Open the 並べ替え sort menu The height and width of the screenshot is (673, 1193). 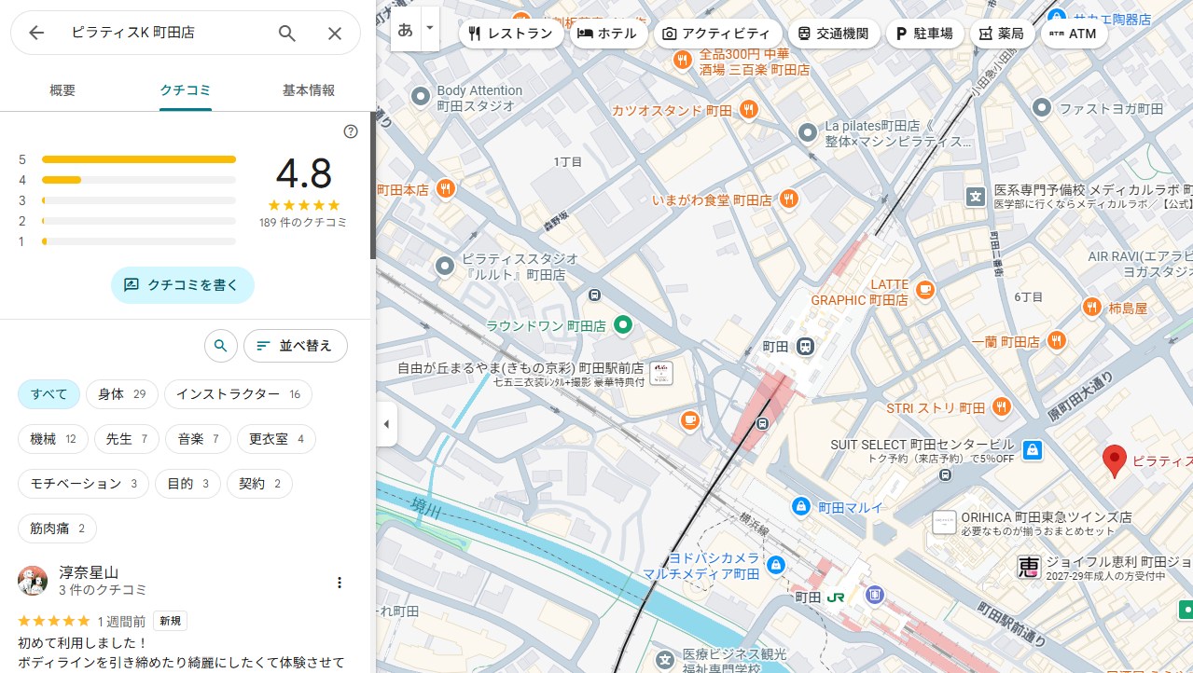pyautogui.click(x=295, y=346)
